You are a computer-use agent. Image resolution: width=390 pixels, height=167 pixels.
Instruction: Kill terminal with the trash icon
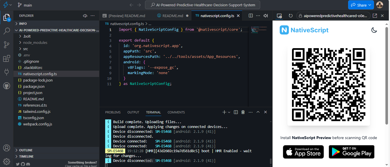point(243,112)
